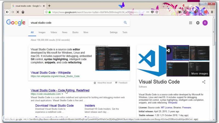Open the Firefox Library icon
Viewport: 219px width, 123px height.
pyautogui.click(x=180, y=12)
